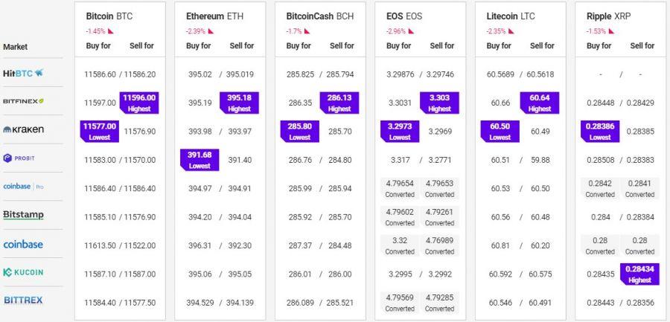Click the 11596.00 Highest Bitcoin sell badge
Screen dimensions: 670x322
139,103
